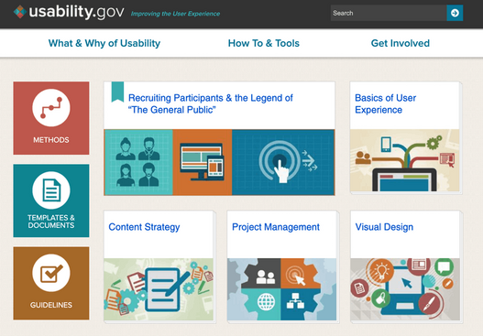Open the Basics of User Experience link
This screenshot has width=483, height=336.
click(x=385, y=103)
